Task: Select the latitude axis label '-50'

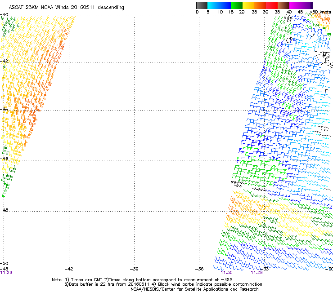Action: pyautogui.click(x=4, y=263)
